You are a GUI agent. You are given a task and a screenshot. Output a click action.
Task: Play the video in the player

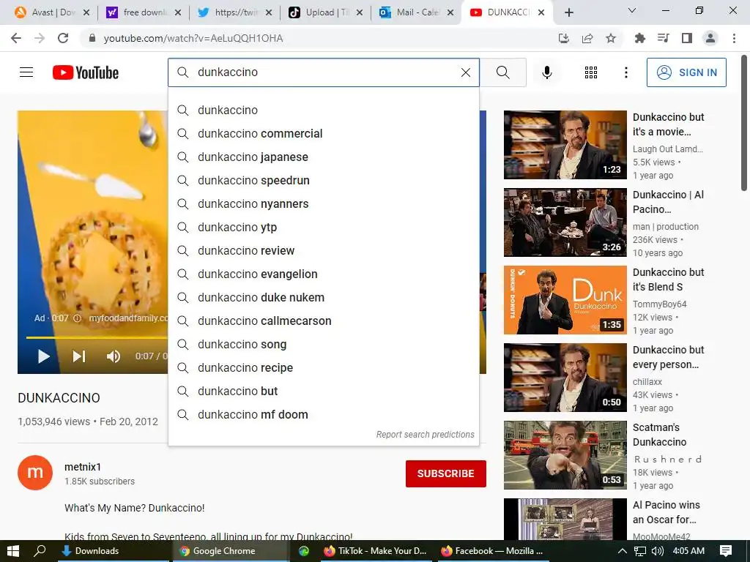pos(43,356)
